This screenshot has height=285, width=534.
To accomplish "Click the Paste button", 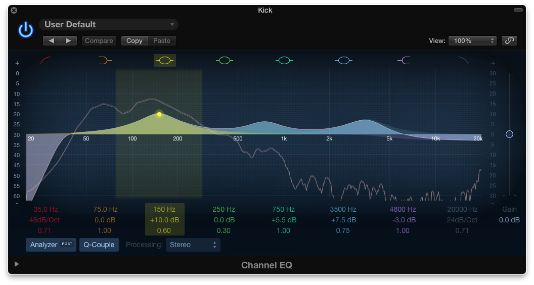I will 162,41.
